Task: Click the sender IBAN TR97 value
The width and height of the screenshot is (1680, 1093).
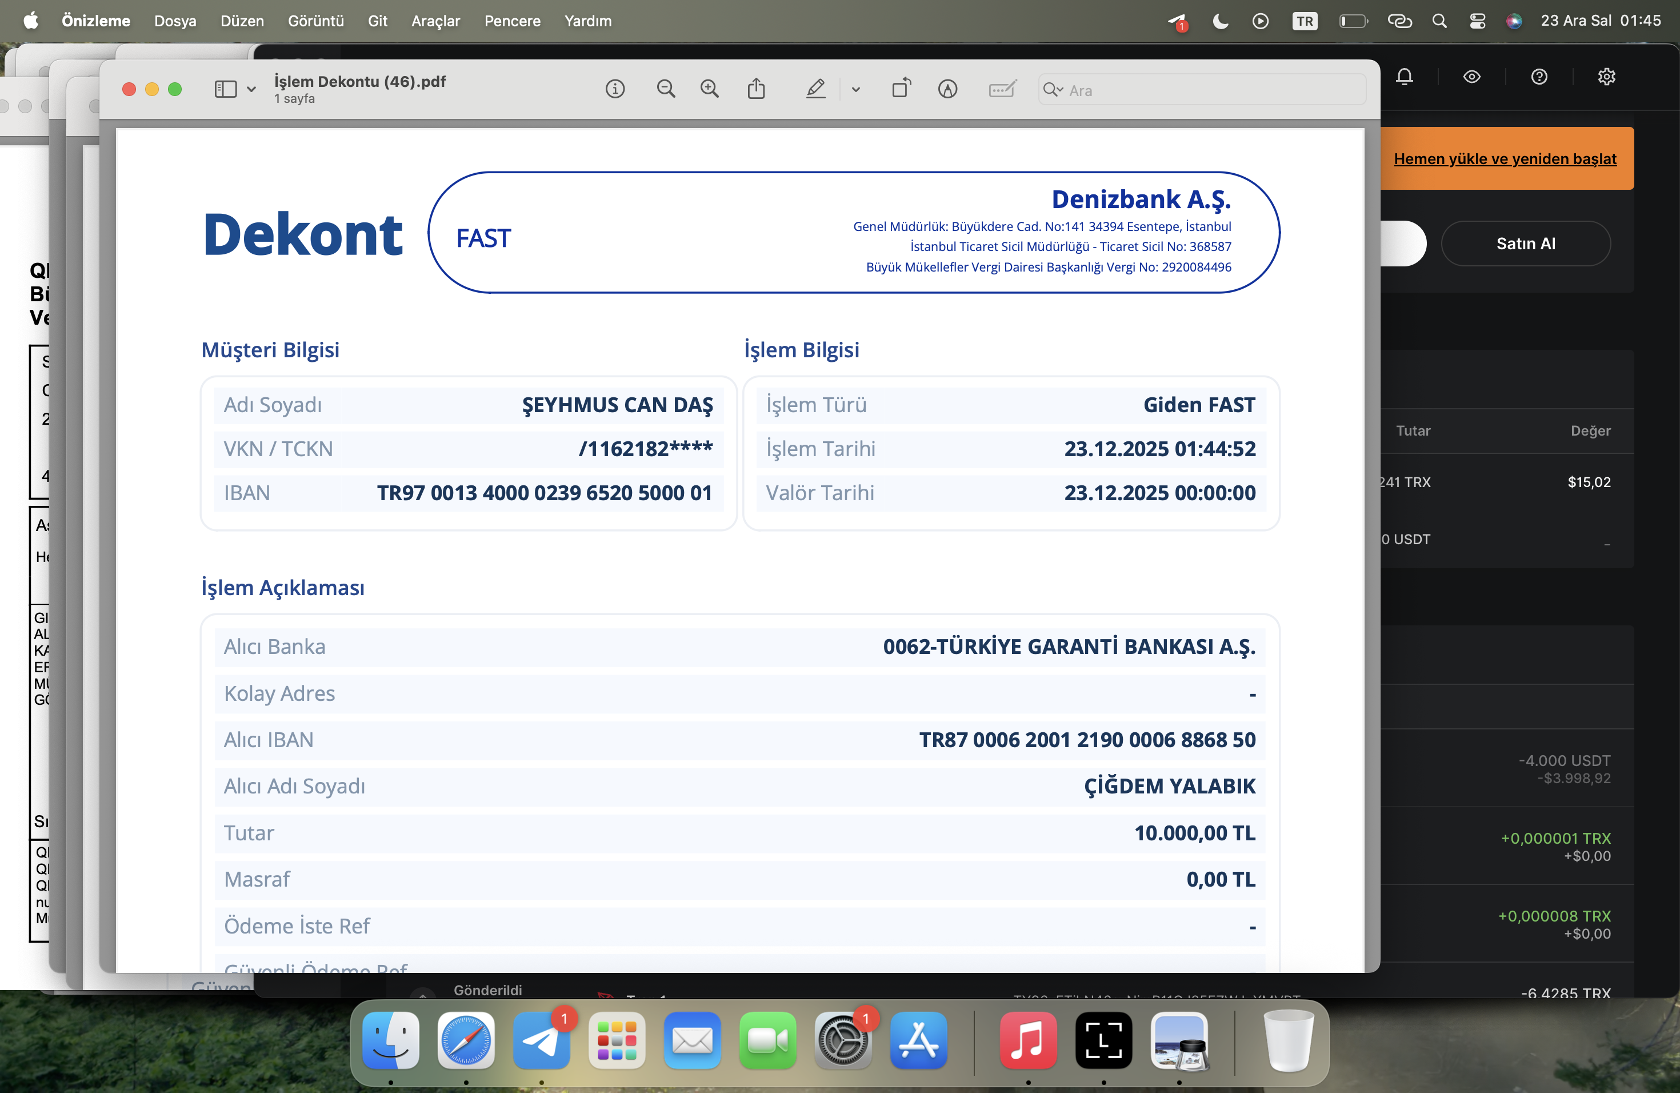Action: pos(544,493)
